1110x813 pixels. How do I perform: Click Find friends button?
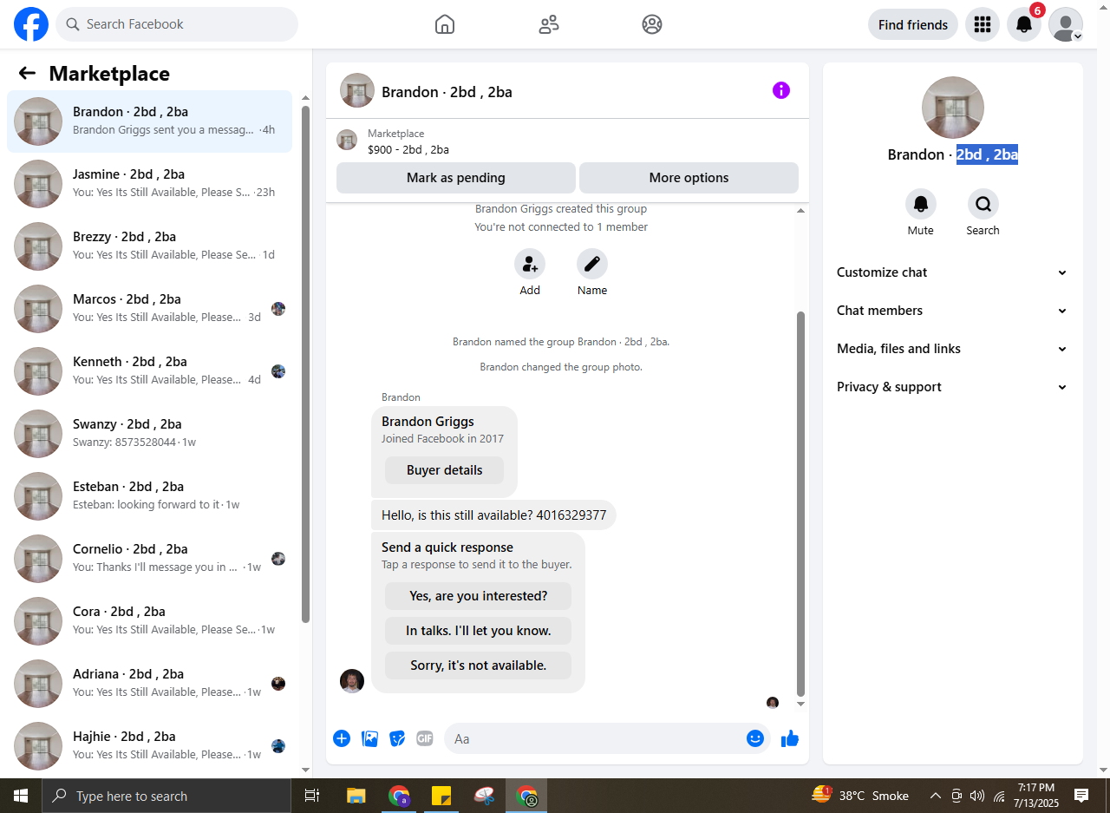[x=913, y=24]
